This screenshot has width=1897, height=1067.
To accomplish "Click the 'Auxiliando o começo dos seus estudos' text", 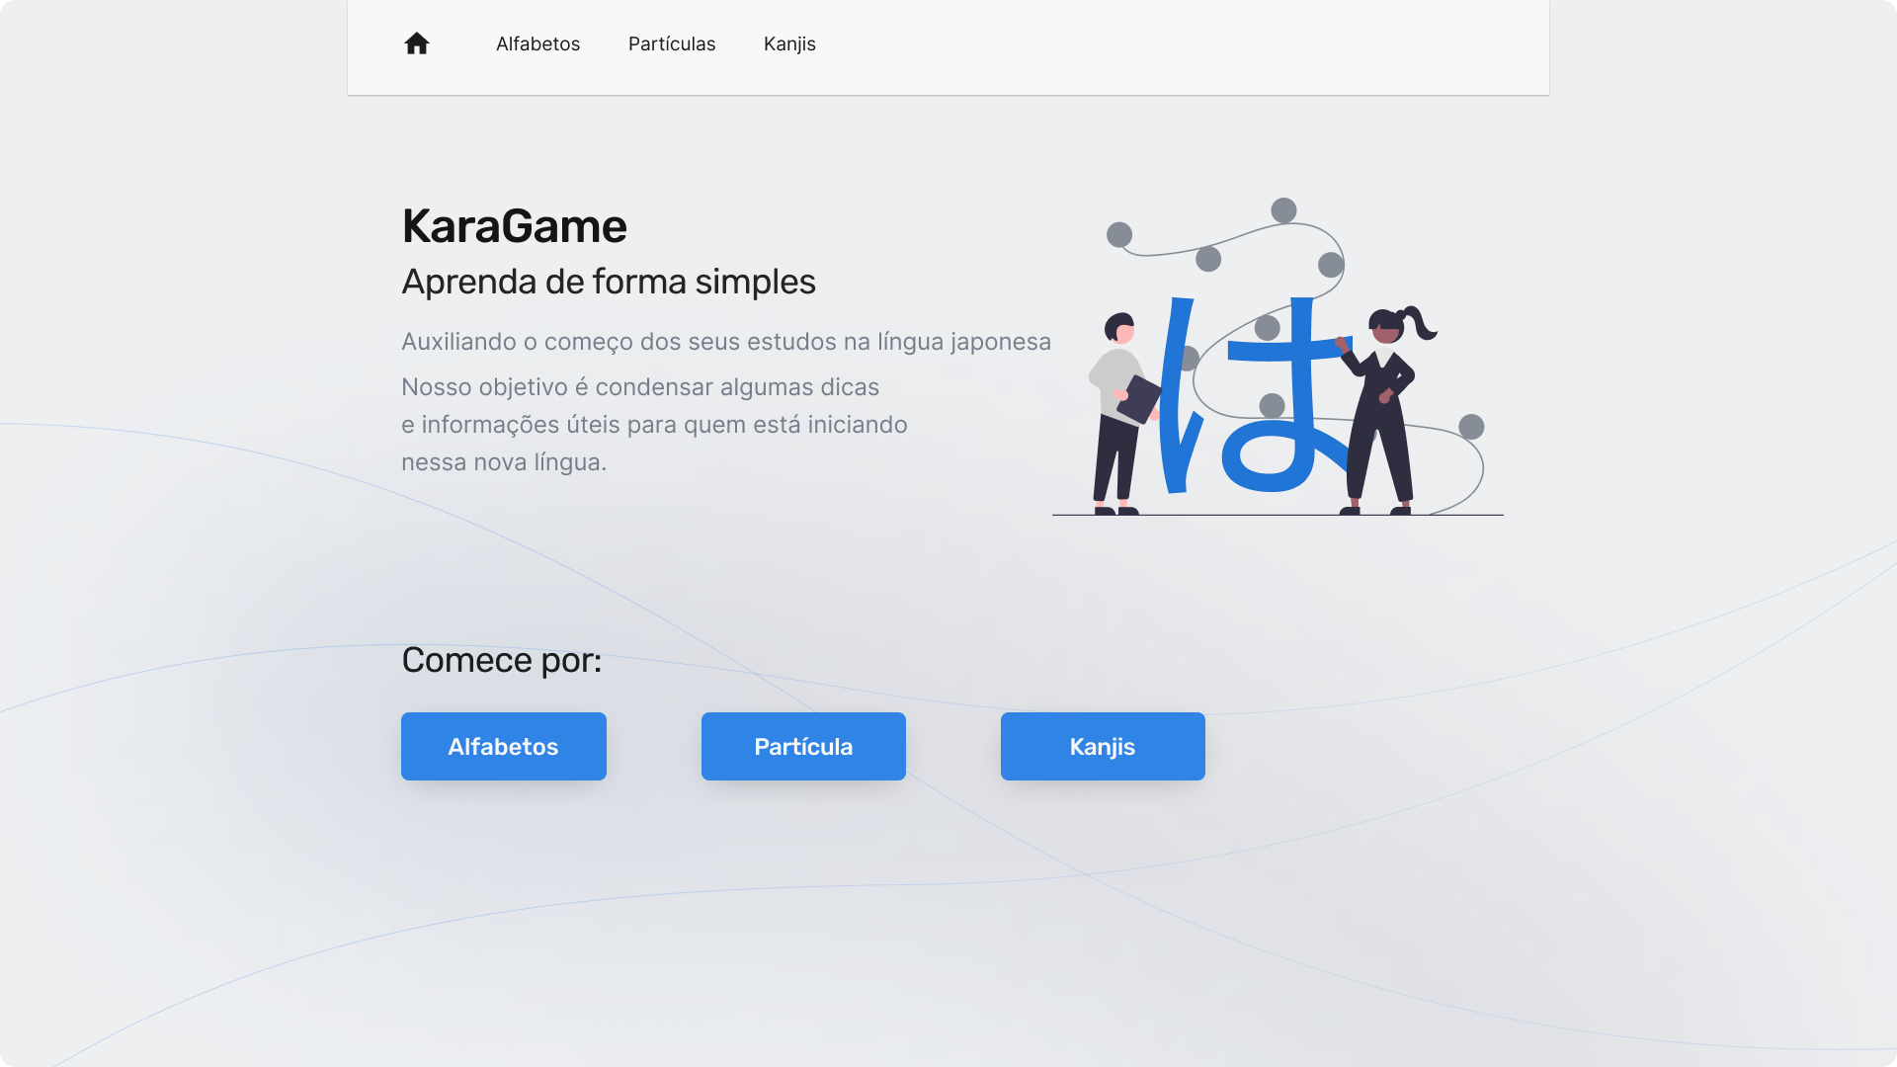I will 726,342.
